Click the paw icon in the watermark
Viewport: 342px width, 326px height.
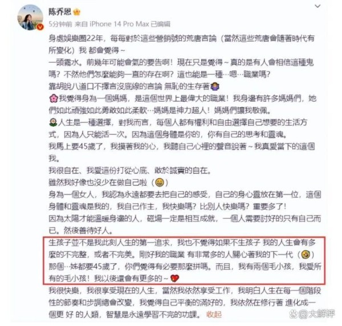coord(294,314)
